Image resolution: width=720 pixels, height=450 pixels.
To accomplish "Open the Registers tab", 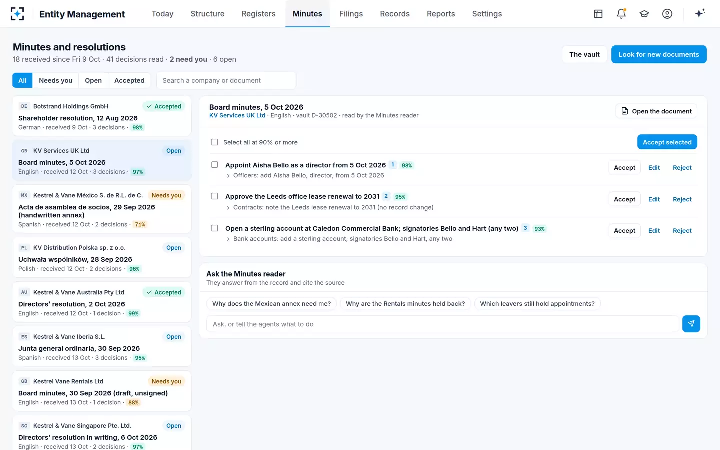I will click(x=258, y=14).
